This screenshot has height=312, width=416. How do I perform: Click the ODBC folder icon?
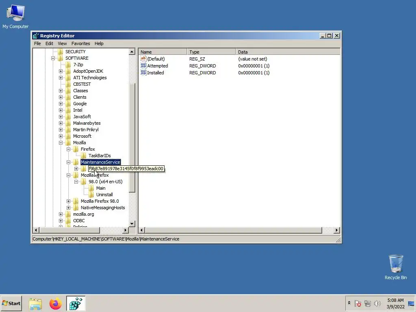click(x=68, y=221)
